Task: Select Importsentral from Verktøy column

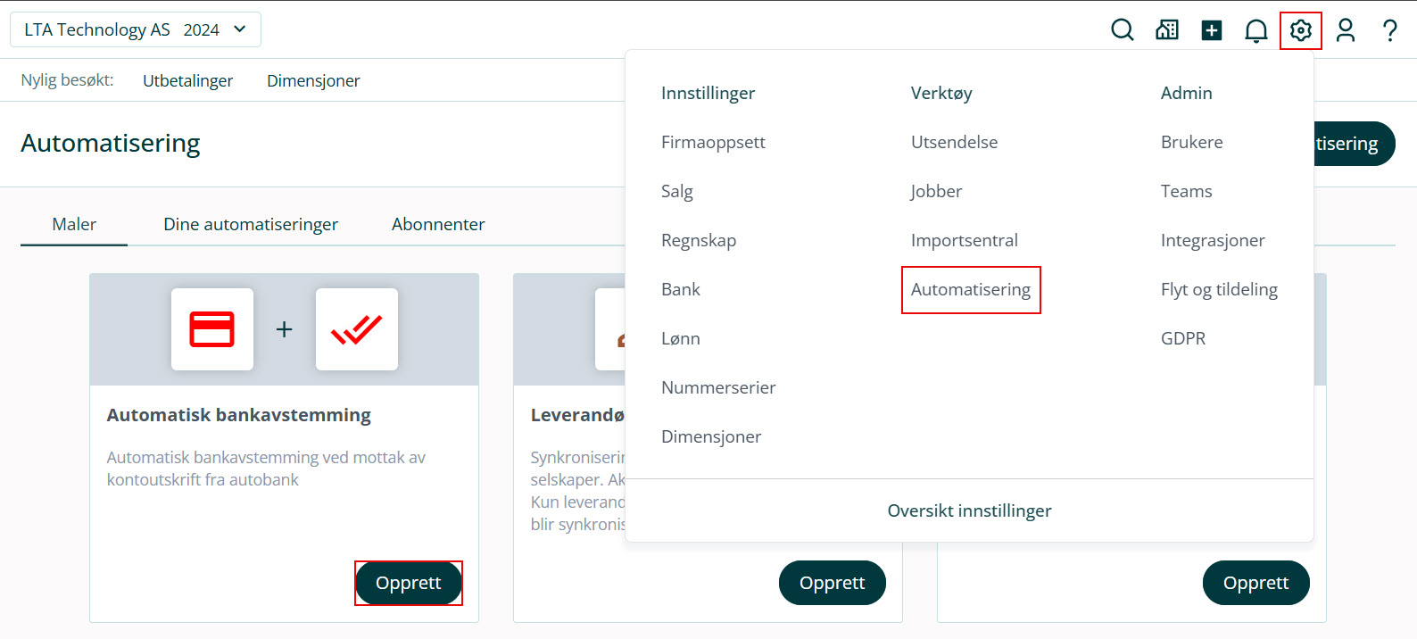Action: pos(964,240)
